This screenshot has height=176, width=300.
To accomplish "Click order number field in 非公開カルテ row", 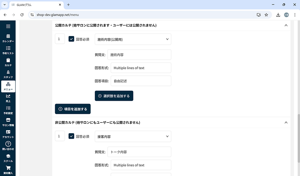I will click(x=60, y=136).
